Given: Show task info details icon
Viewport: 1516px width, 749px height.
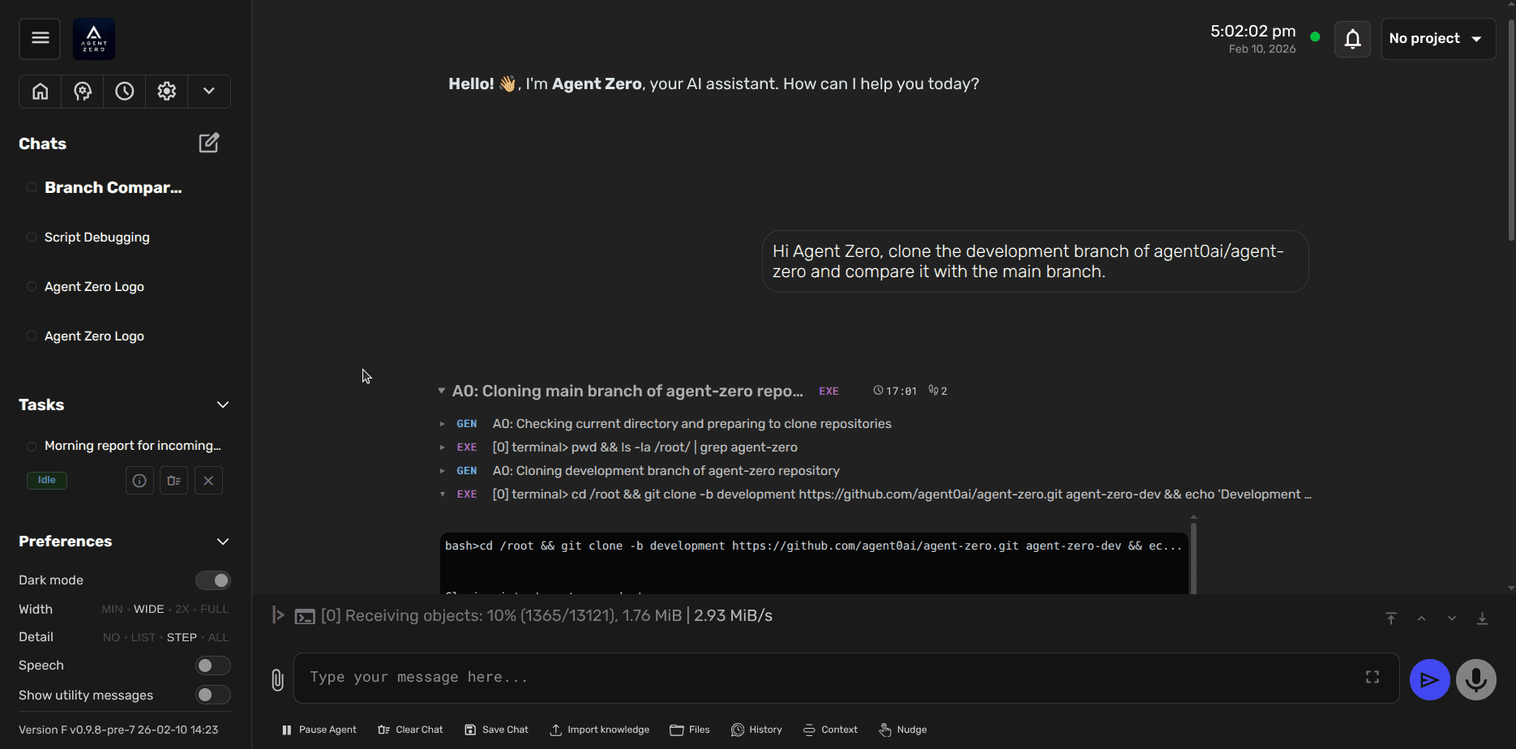Looking at the screenshot, I should pos(139,481).
